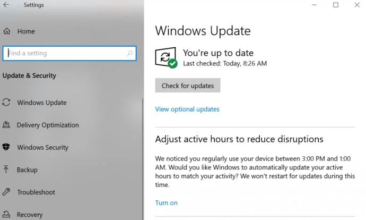The image size is (366, 220).
Task: Close the Settings window
Action: tap(357, 5)
